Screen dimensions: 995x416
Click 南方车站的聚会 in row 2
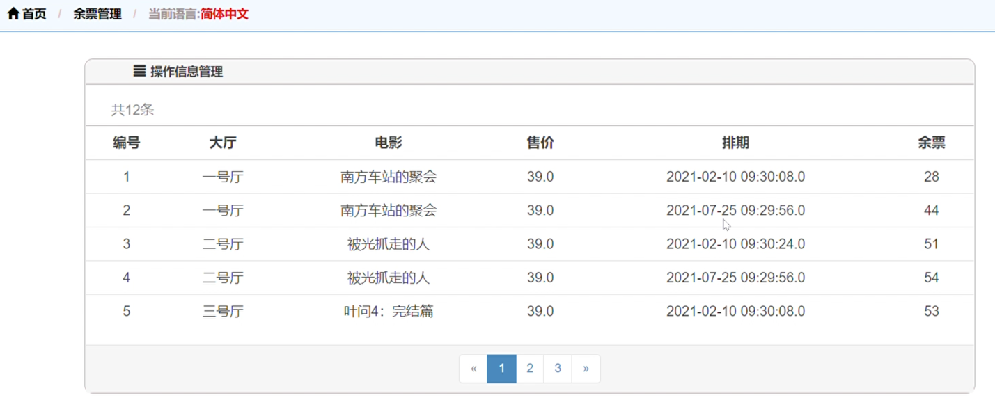coord(389,210)
